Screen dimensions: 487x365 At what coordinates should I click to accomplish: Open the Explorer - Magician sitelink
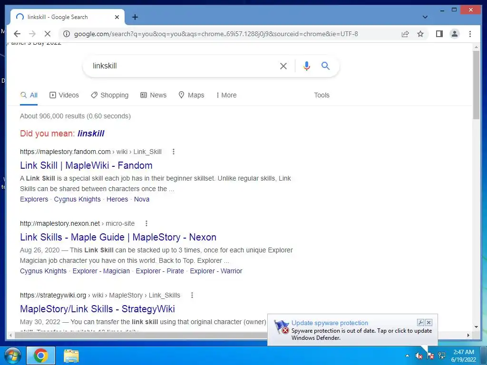[x=101, y=271]
